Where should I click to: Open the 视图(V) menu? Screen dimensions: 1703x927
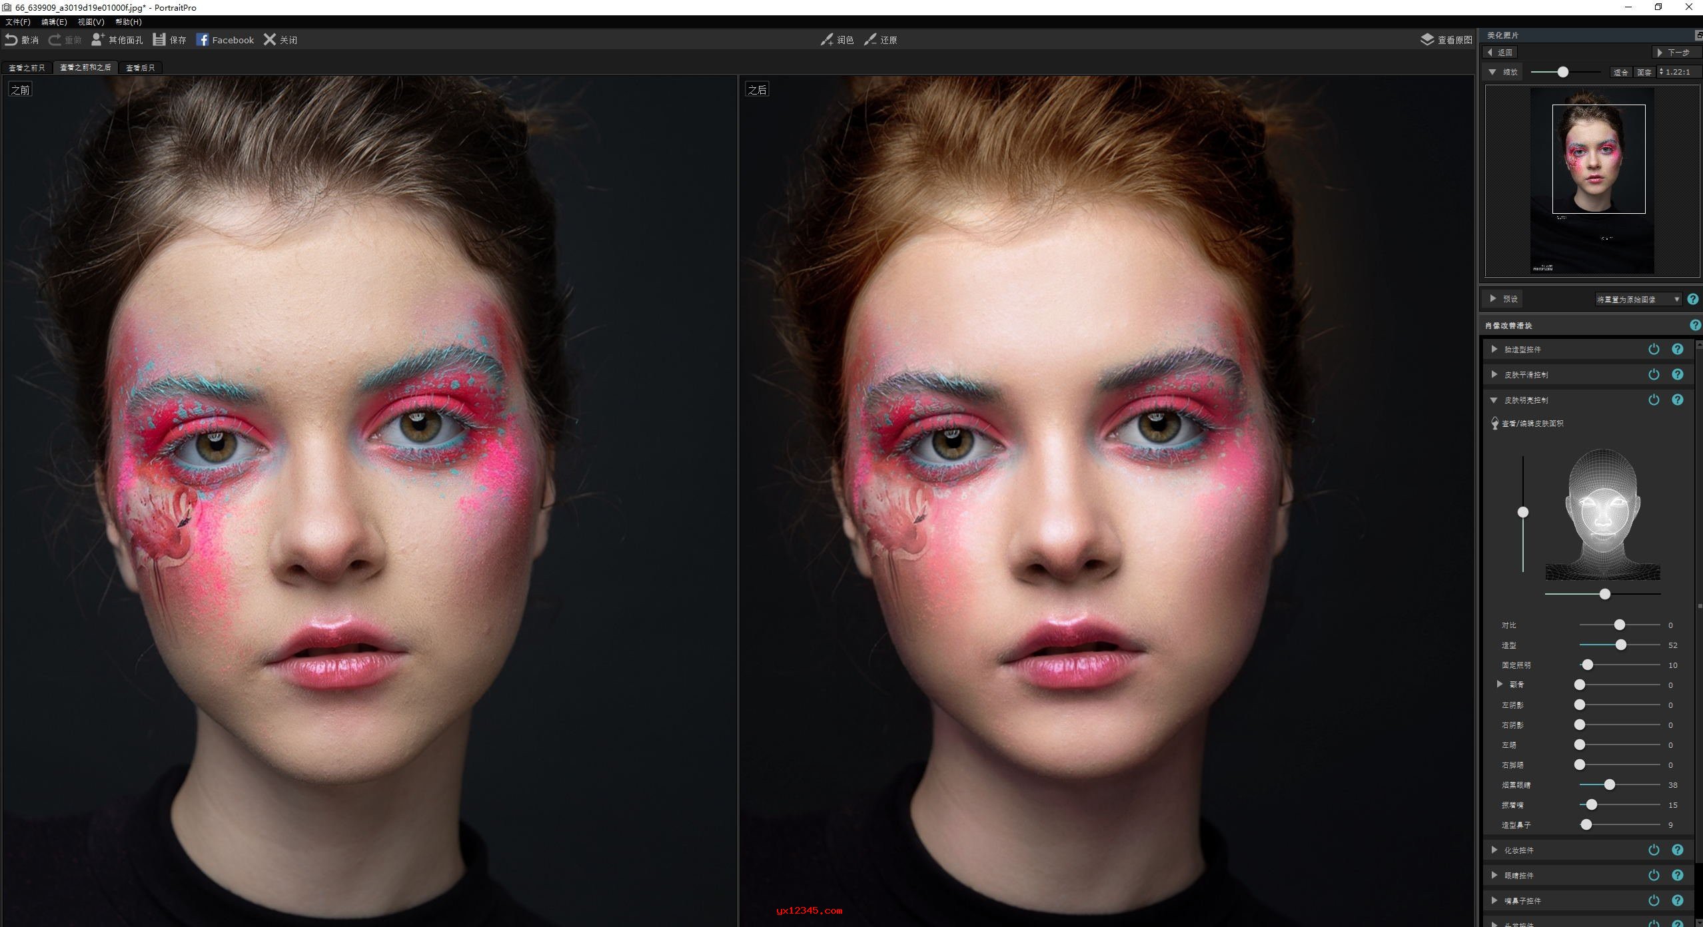[x=90, y=21]
